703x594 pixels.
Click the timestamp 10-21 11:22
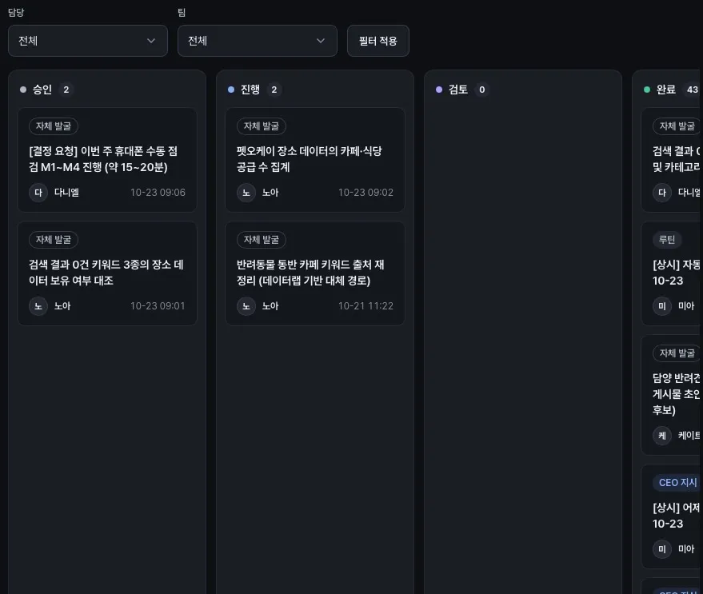pos(365,306)
